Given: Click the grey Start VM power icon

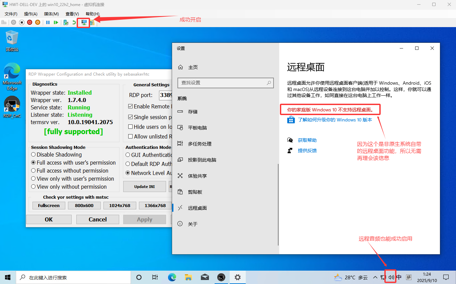Looking at the screenshot, I should [13, 22].
